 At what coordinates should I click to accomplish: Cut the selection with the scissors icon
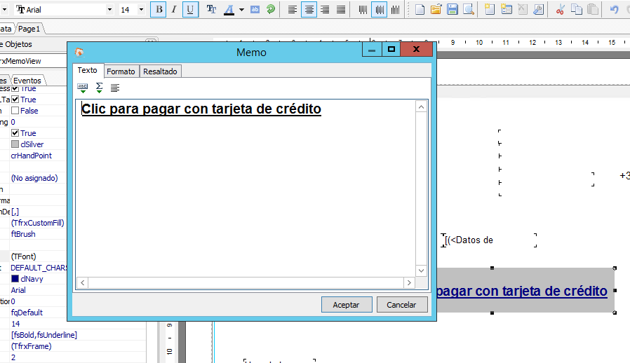560,9
